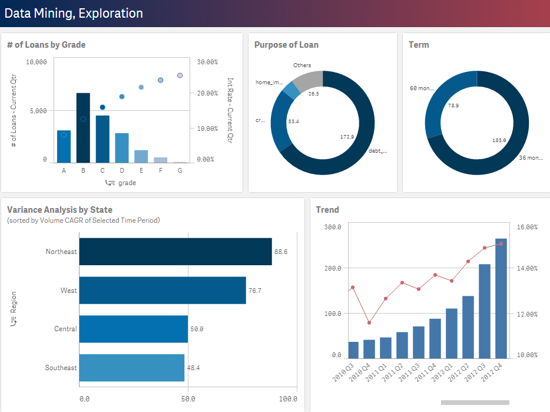Click the grade axis title label
Viewport: 550px width, 412px height.
click(127, 183)
